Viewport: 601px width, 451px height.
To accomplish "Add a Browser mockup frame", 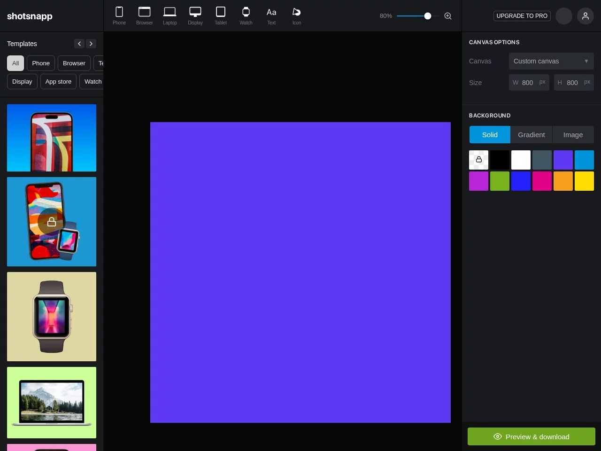I will pyautogui.click(x=145, y=16).
